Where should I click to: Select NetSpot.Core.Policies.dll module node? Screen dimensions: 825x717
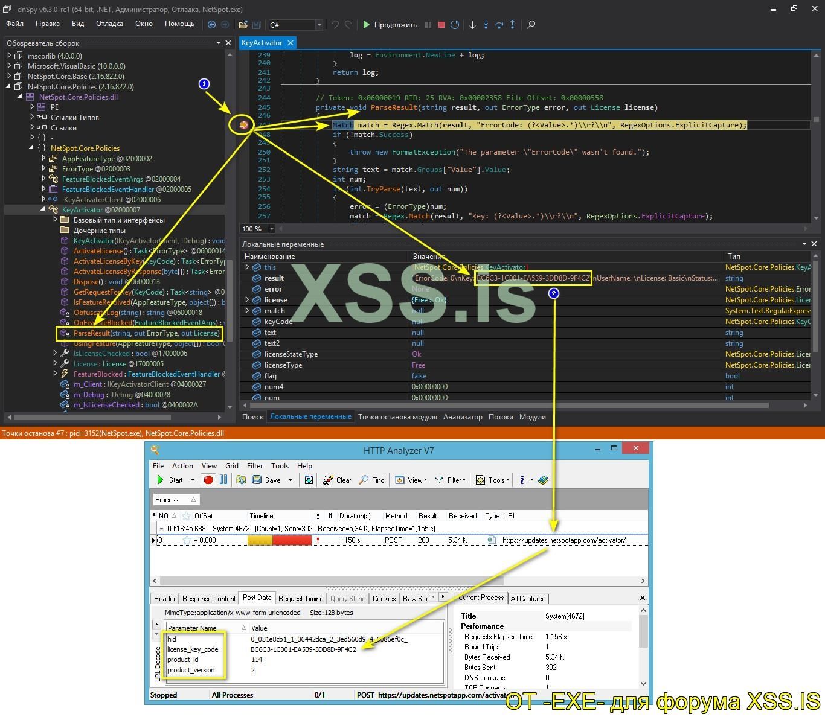point(79,97)
